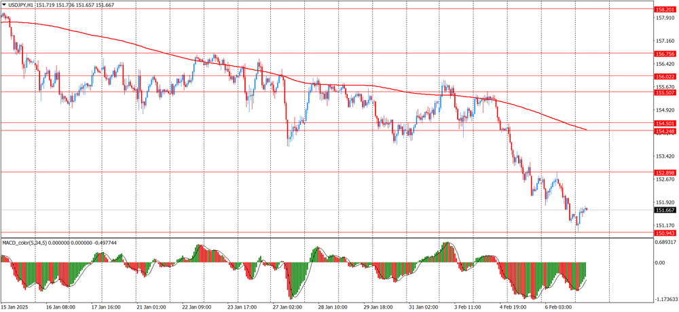Select the 156.756 red price level tag
The image size is (679, 312).
664,54
